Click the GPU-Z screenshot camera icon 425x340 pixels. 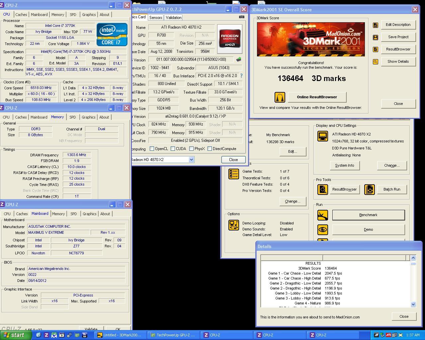(242, 17)
